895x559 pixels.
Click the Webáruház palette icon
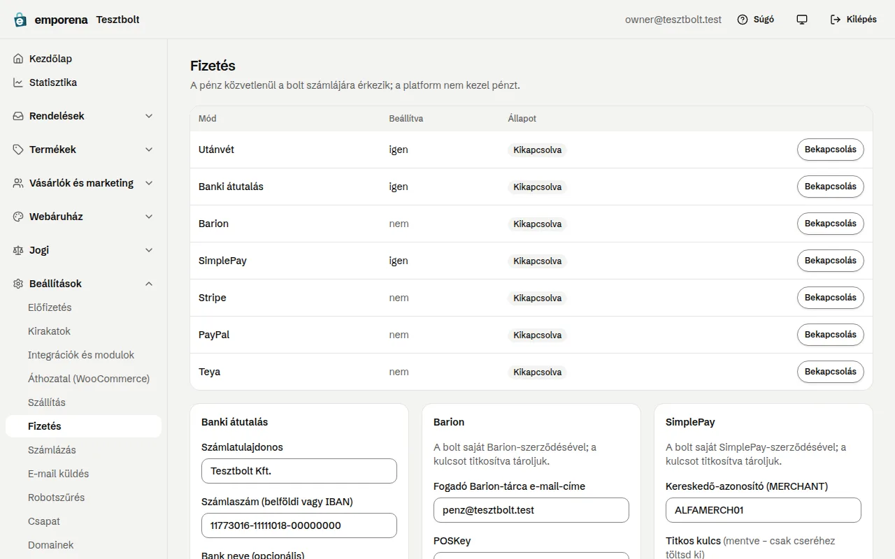[x=18, y=217]
